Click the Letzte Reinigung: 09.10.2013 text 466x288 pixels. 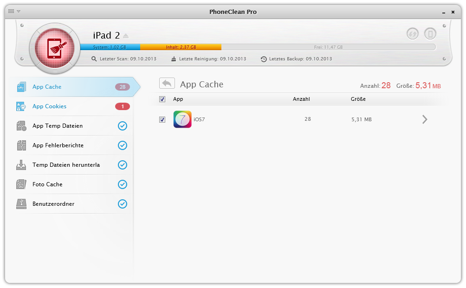(213, 59)
